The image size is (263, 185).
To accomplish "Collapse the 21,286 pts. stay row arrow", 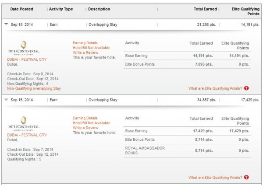I will point(6,25).
